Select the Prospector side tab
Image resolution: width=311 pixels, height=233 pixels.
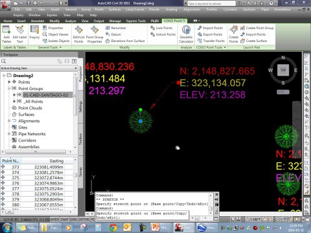click(80, 74)
